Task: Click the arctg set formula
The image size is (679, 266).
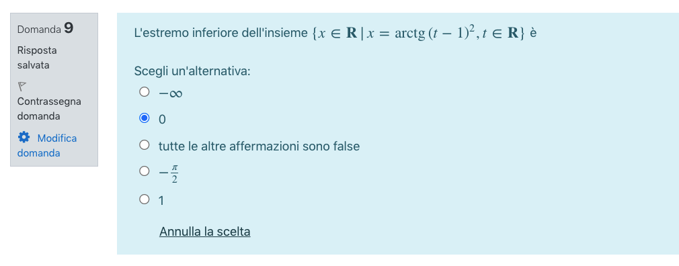Action: pyautogui.click(x=418, y=33)
